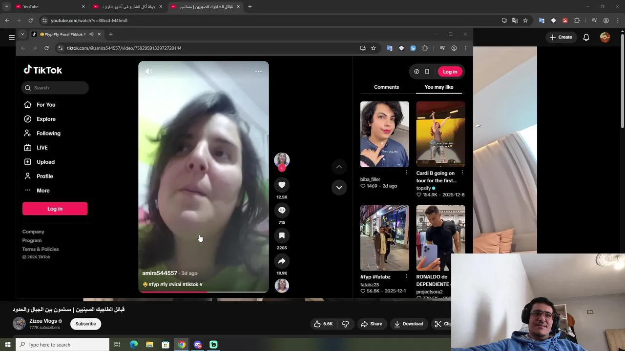Open Chrome from the taskbar

click(182, 345)
